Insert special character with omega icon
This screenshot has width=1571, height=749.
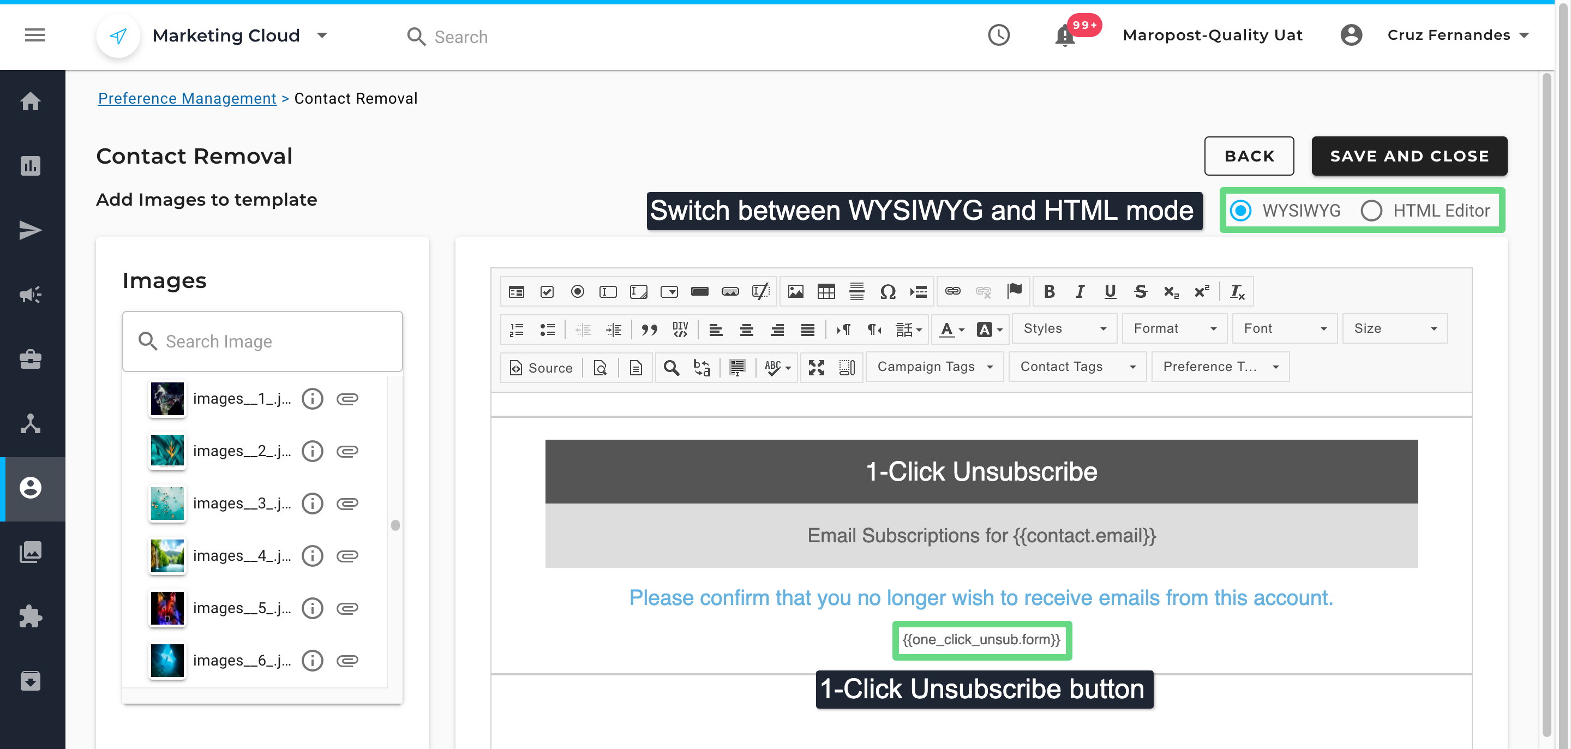pyautogui.click(x=888, y=291)
